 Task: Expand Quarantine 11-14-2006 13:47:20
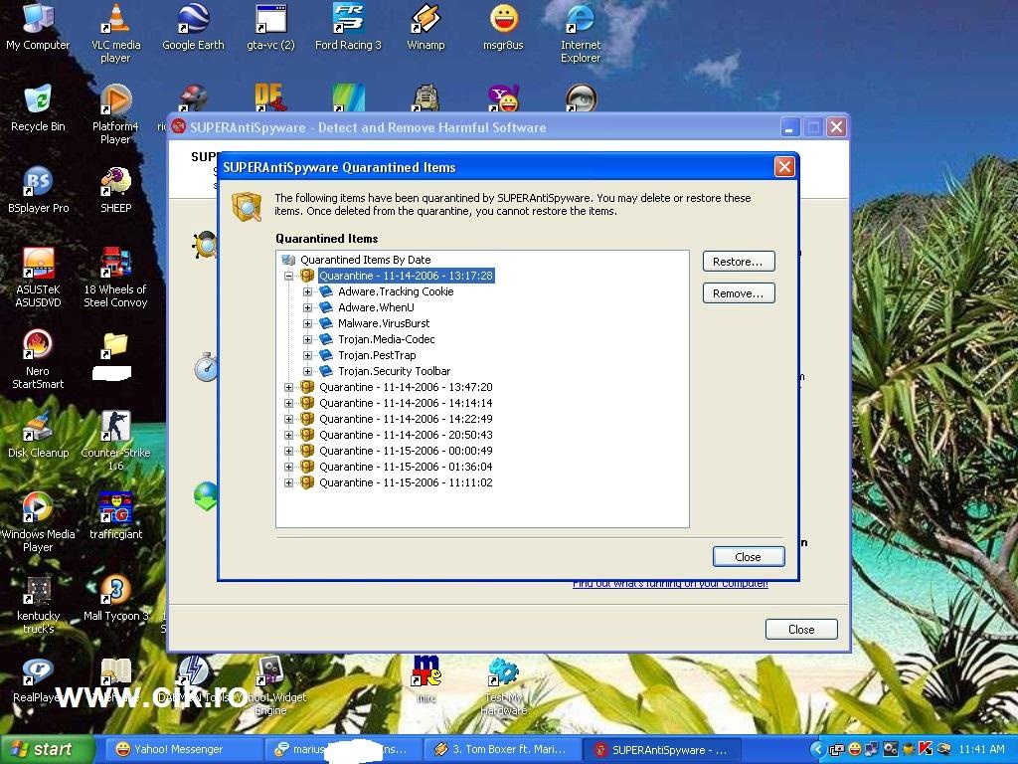pyautogui.click(x=289, y=387)
